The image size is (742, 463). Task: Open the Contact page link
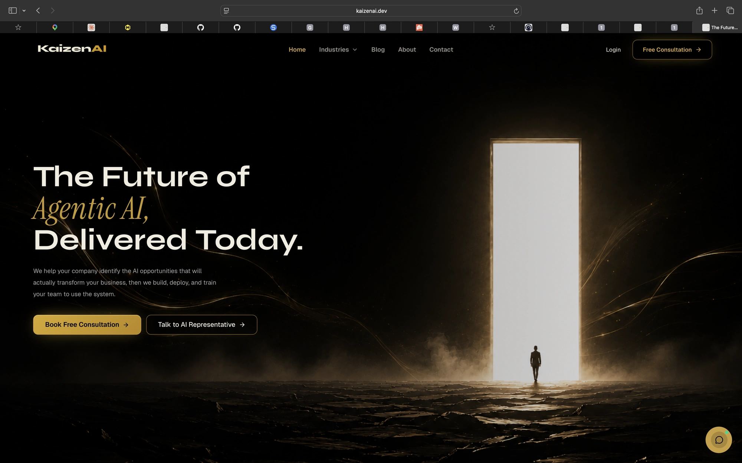[x=441, y=50]
